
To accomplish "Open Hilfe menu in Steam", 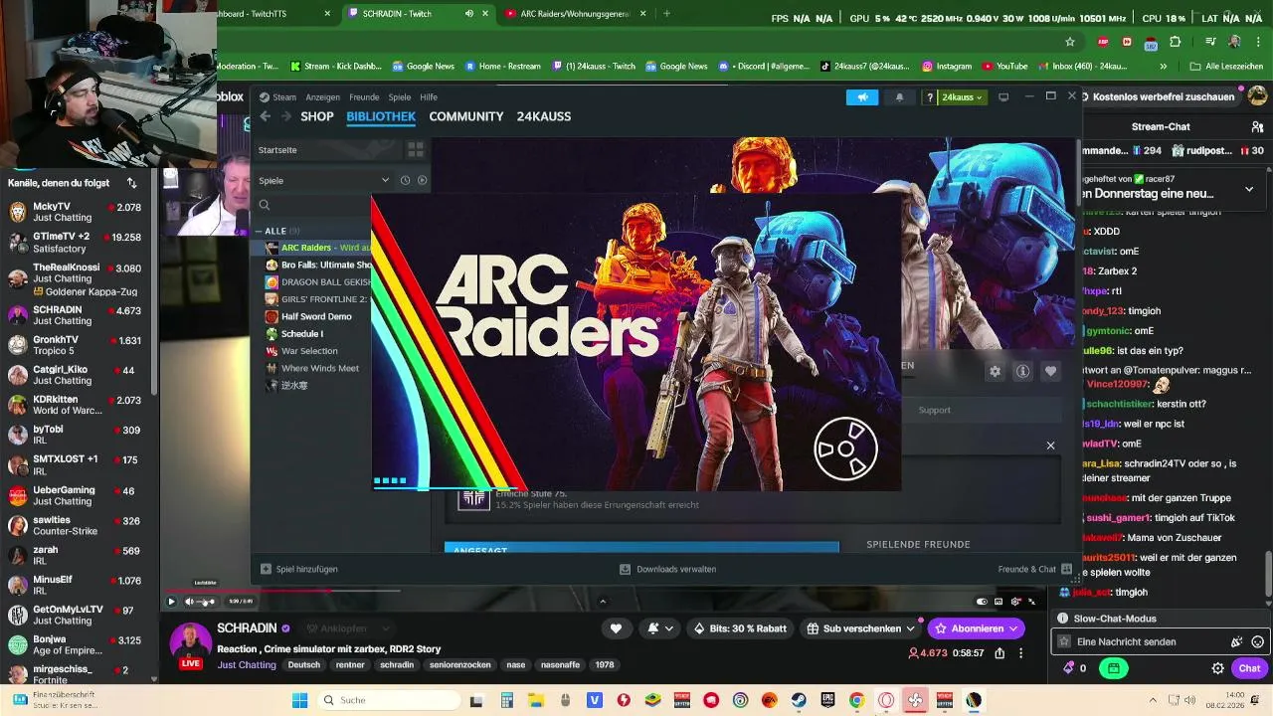I will 429,97.
